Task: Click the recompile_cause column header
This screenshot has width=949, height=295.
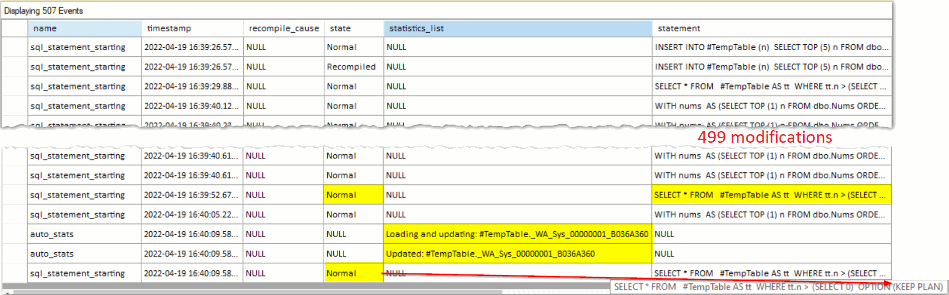Action: (283, 29)
